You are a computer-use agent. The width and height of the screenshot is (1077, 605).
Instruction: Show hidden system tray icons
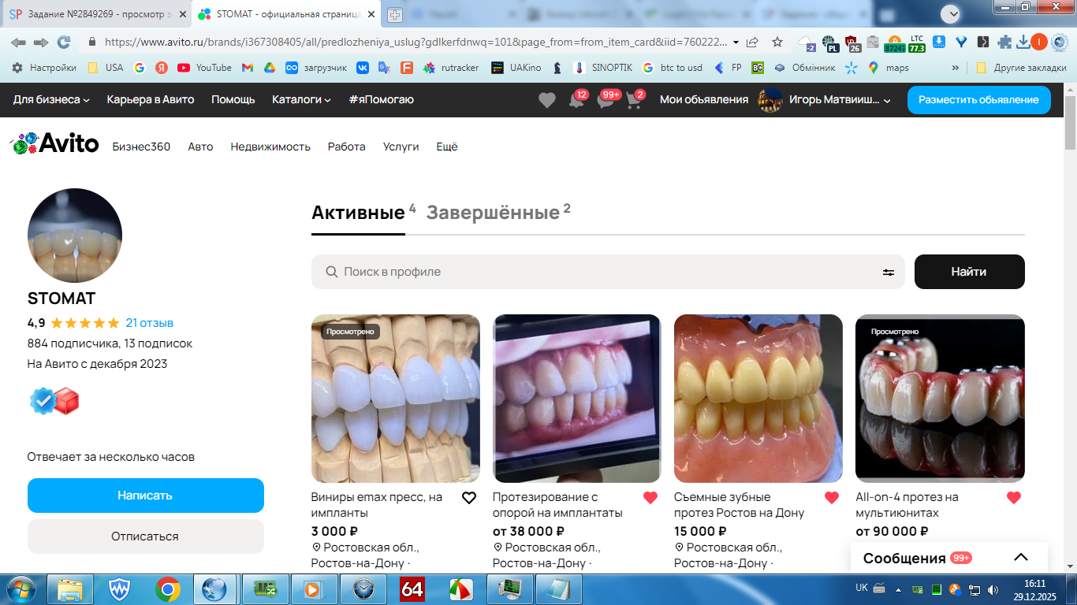coord(900,588)
